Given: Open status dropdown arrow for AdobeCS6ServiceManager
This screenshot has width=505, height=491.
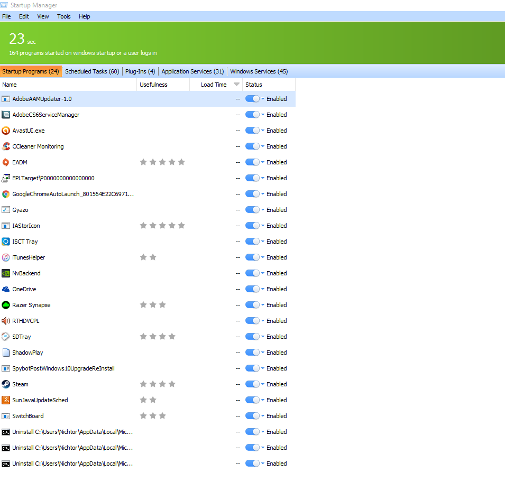Looking at the screenshot, I should click(x=263, y=115).
